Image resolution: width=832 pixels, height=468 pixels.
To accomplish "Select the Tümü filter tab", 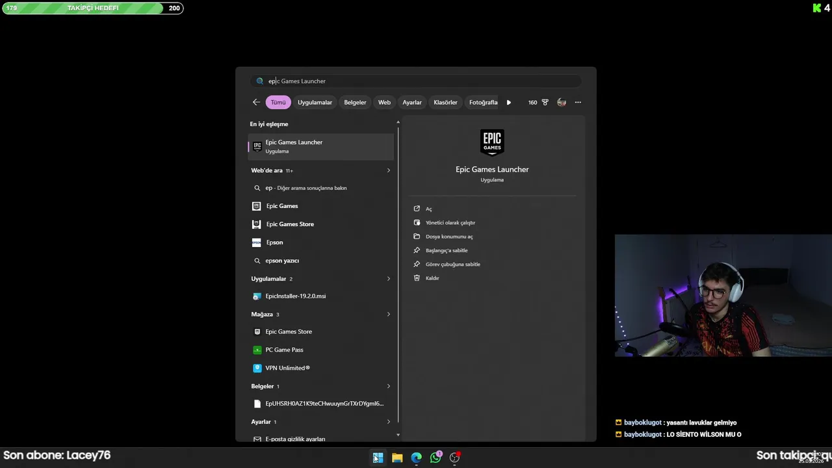I will click(278, 102).
